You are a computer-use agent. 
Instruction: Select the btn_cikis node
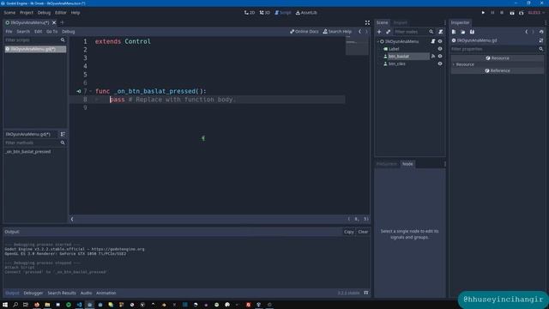[x=397, y=64]
